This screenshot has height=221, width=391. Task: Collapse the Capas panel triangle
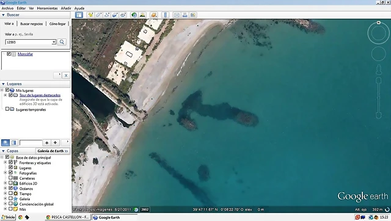[3, 151]
